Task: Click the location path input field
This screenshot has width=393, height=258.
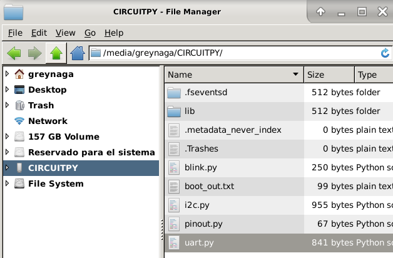Action: tap(240, 53)
